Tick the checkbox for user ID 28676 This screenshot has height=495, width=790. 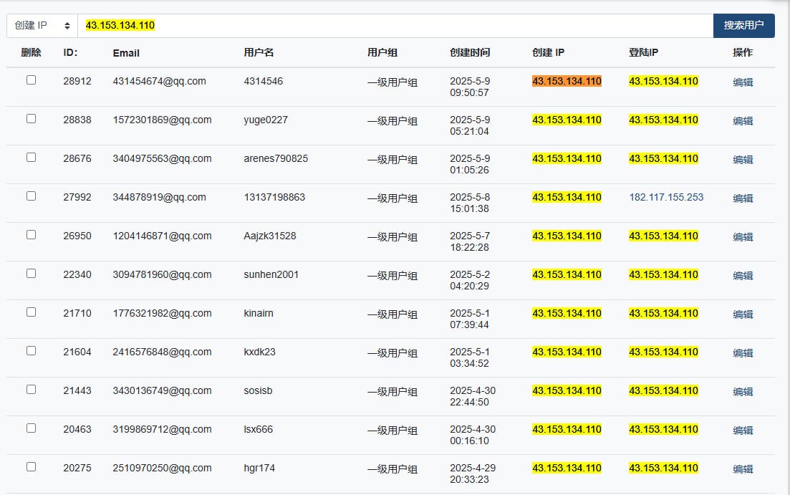[32, 158]
